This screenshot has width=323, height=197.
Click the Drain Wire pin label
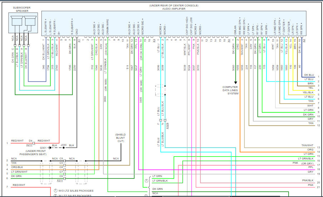tap(108, 29)
